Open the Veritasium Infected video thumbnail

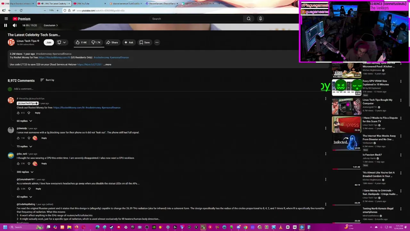click(x=347, y=142)
